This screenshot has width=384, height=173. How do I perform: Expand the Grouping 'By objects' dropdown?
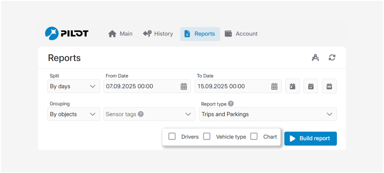click(74, 114)
